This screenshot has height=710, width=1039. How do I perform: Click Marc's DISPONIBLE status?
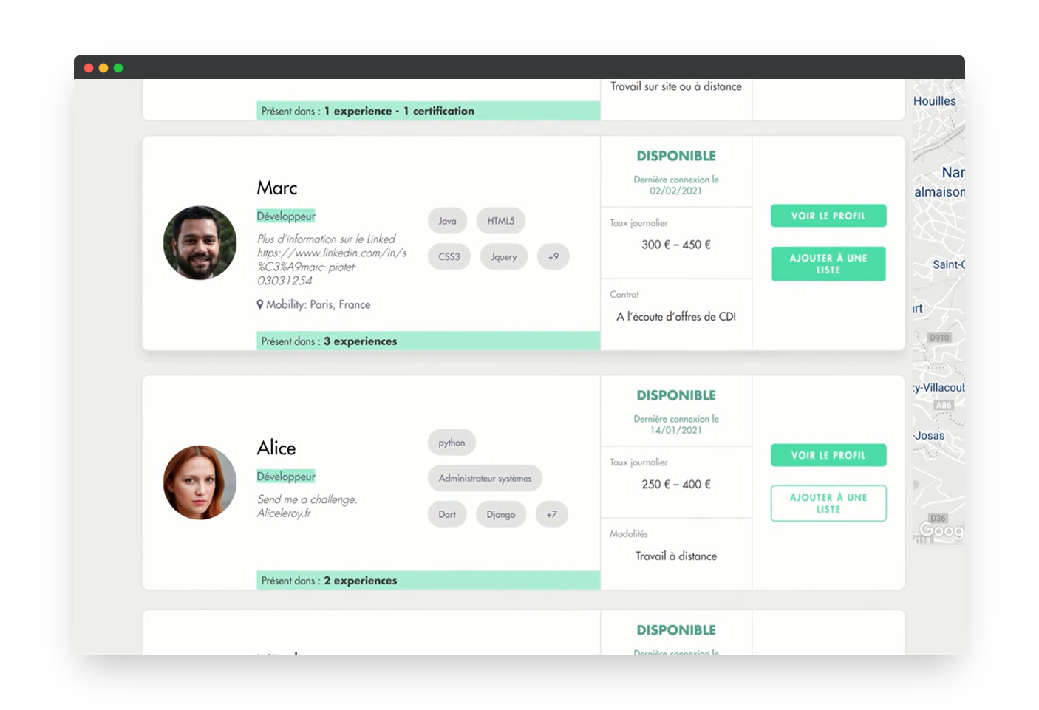click(x=676, y=156)
